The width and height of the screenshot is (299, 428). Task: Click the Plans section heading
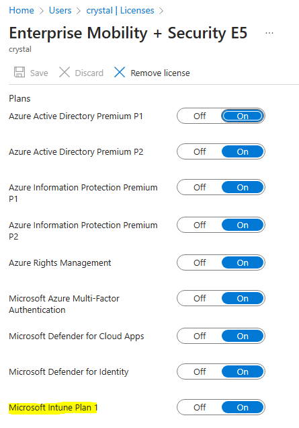pos(19,98)
